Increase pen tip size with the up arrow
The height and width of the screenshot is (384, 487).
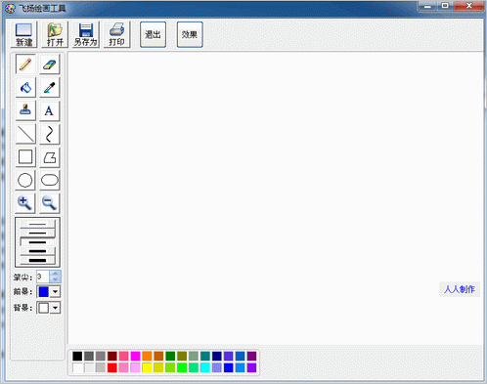(55, 274)
